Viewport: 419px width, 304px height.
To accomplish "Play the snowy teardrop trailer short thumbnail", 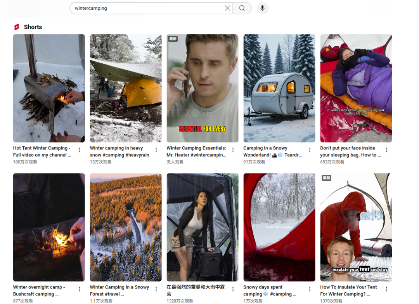I will click(279, 88).
